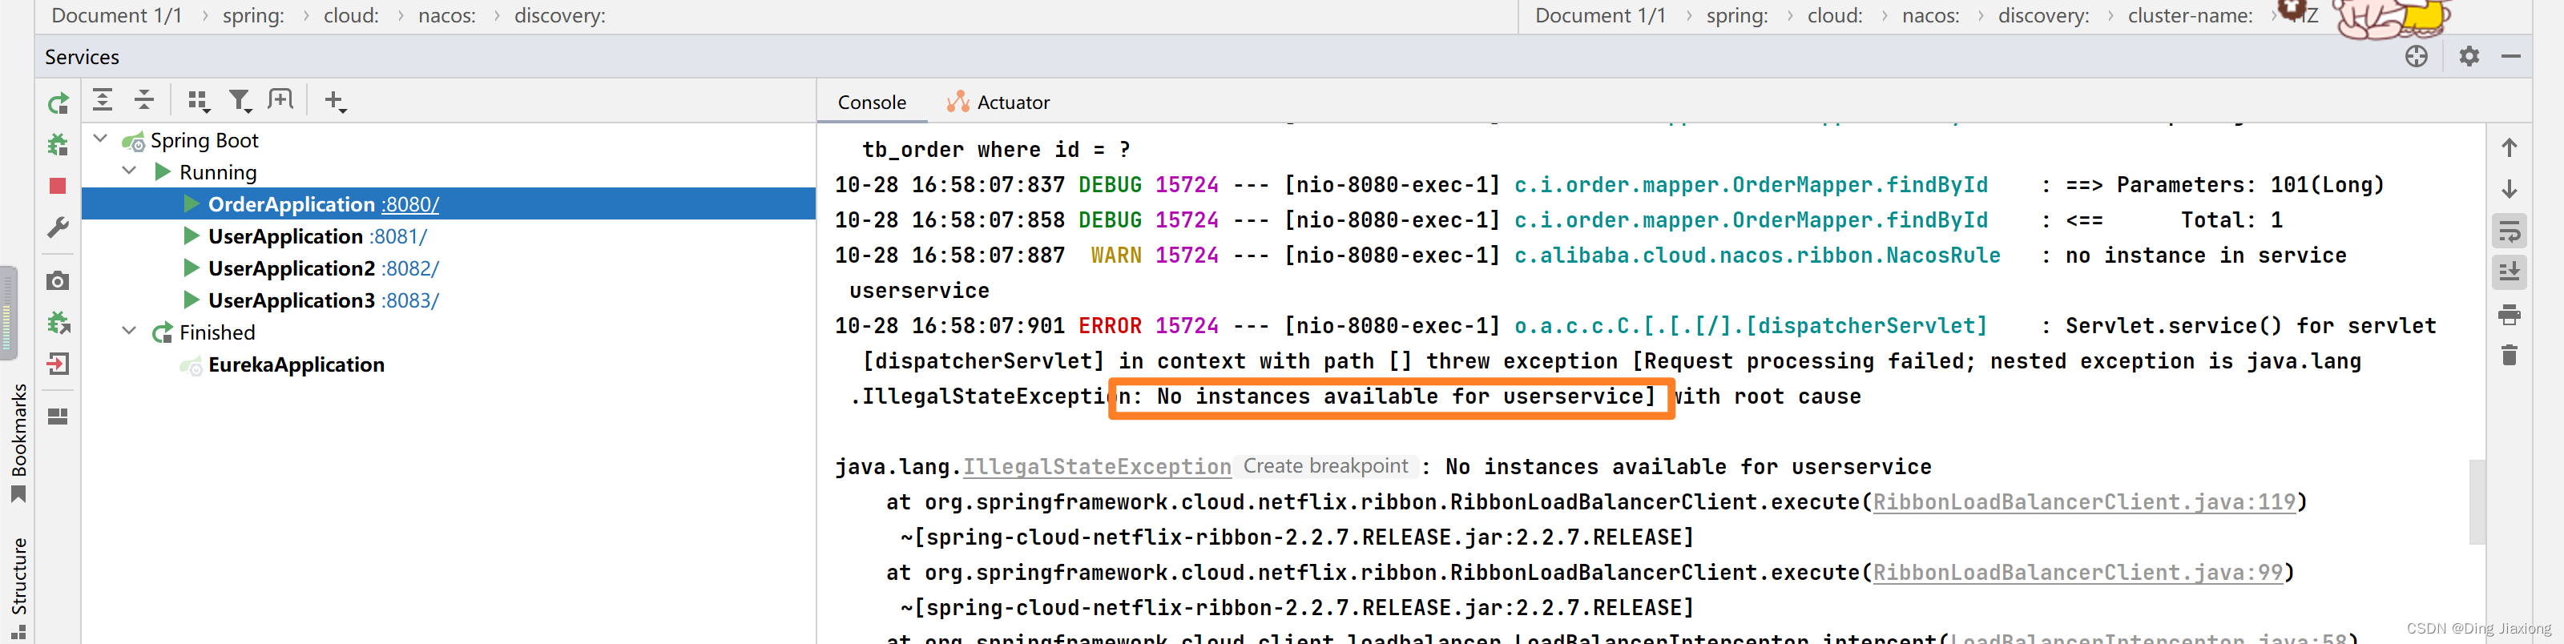Click the camera thread dump icon

58,282
